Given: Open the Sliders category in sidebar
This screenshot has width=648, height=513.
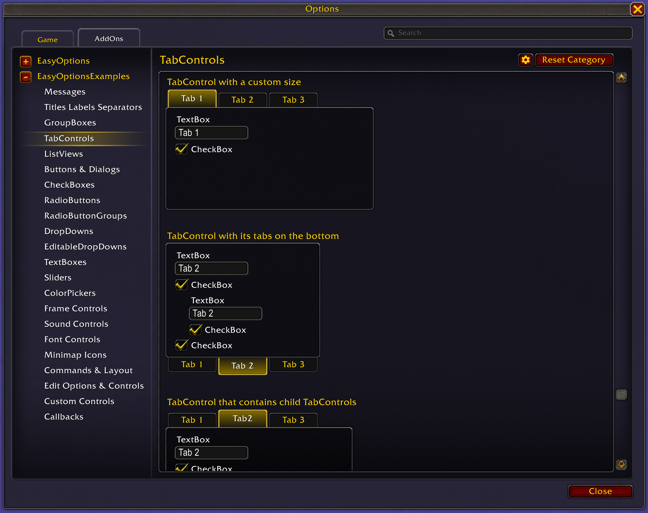Looking at the screenshot, I should 58,278.
